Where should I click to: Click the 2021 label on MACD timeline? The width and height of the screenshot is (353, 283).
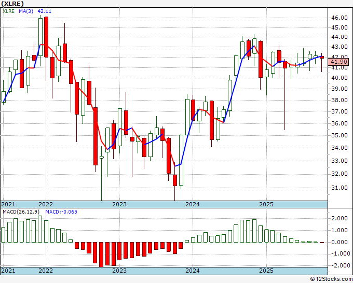tap(8, 271)
